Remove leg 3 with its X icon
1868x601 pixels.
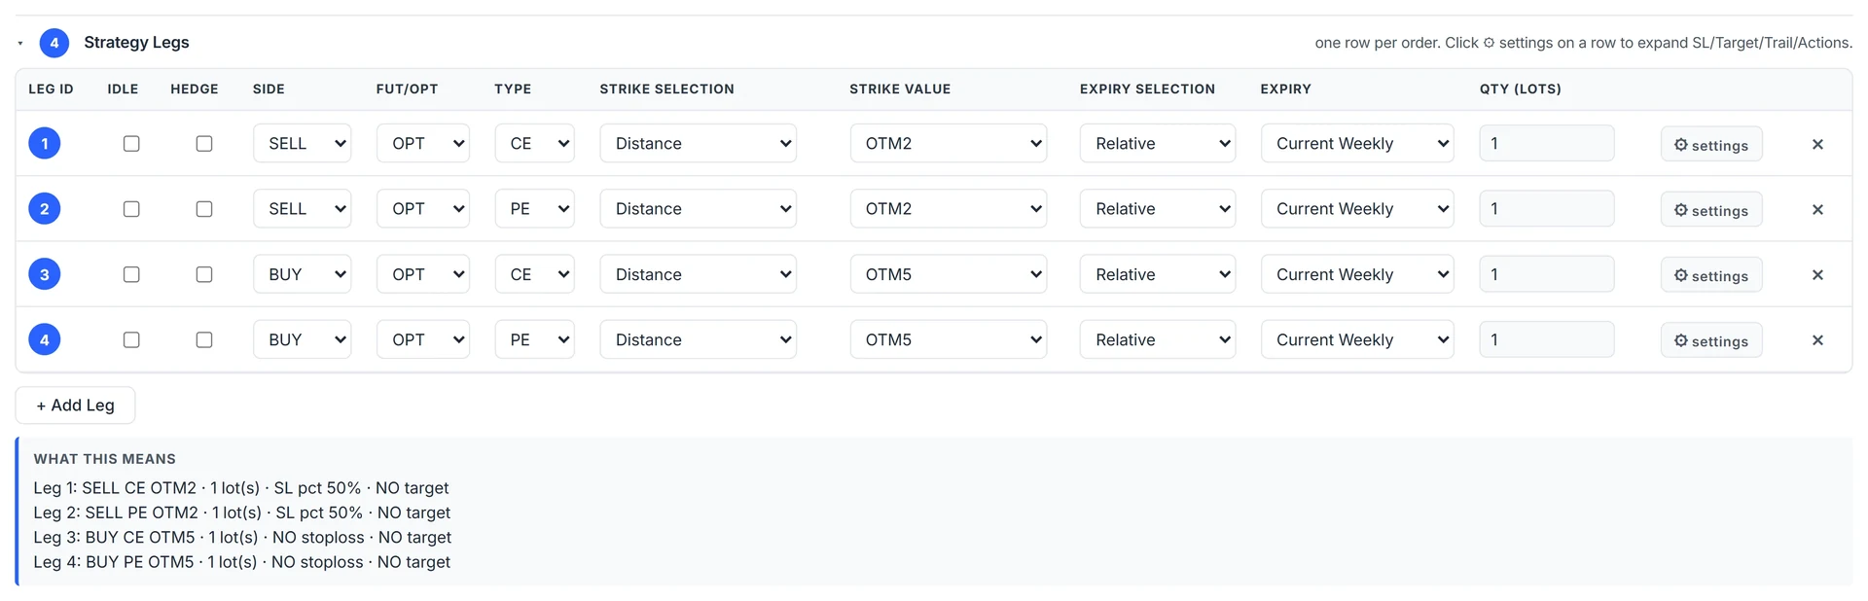coord(1816,275)
